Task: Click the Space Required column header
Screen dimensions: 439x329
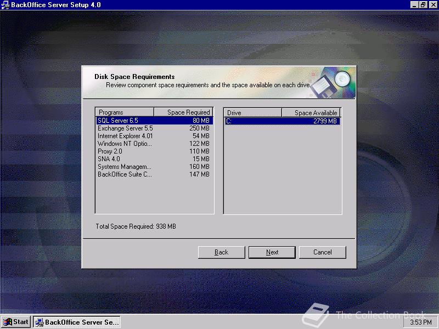Action: [x=183, y=112]
